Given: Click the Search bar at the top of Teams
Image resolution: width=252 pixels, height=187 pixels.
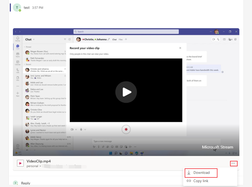Looking at the screenshot, I should coord(126,31).
